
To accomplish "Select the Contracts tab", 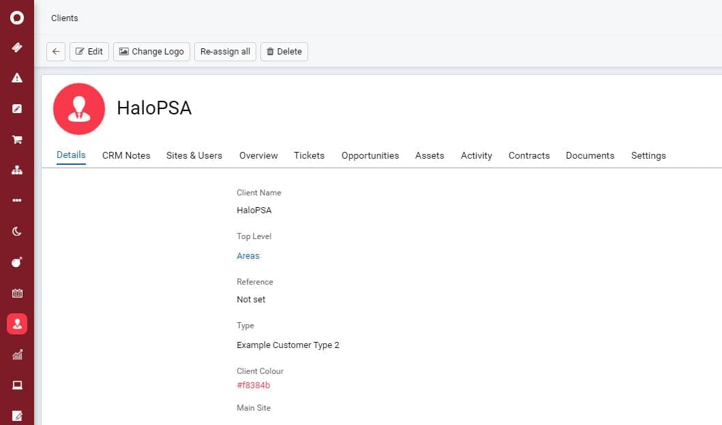I will (529, 155).
